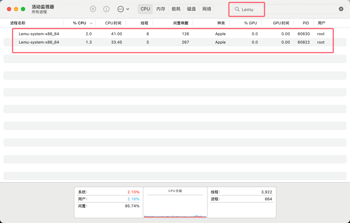
Task: Switch to the 磁盘 tab
Action: 191,9
